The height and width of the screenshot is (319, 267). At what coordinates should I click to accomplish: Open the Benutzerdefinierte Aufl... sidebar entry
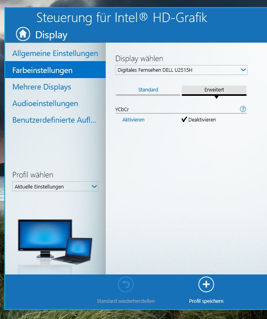point(54,120)
